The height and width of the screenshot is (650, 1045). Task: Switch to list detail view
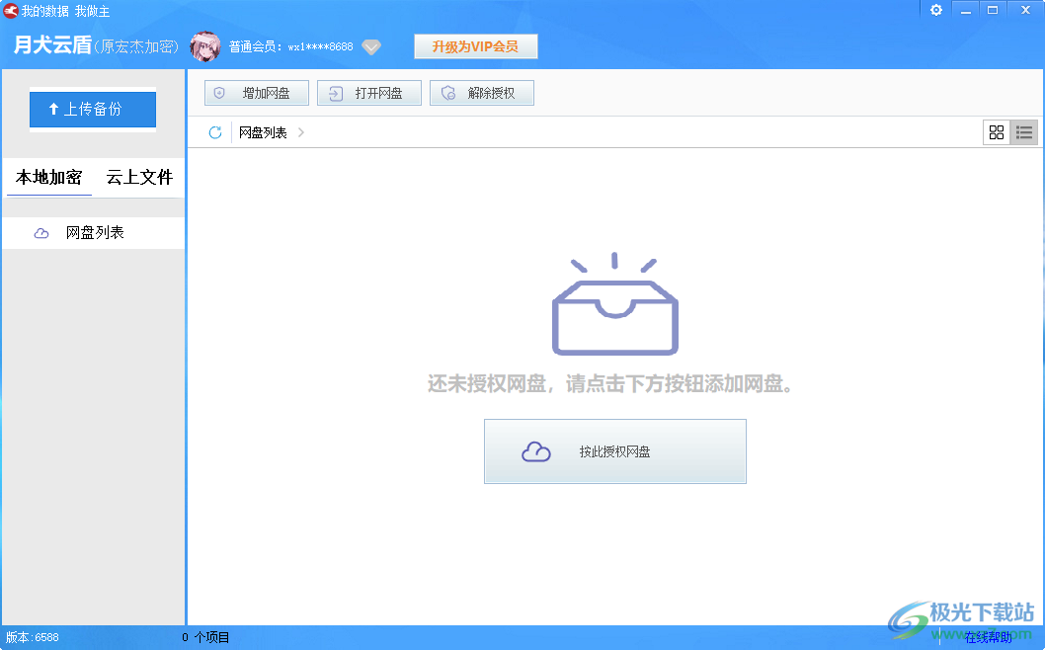(1023, 132)
